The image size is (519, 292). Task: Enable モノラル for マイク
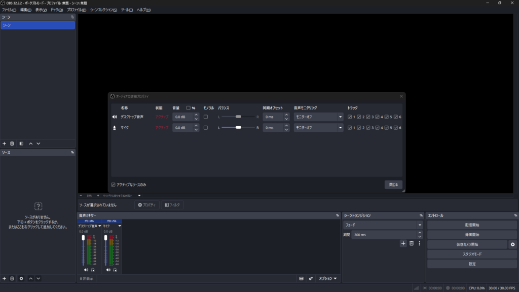(x=206, y=127)
